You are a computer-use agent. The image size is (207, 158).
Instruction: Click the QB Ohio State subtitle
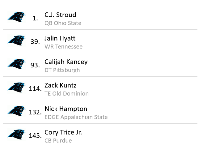pos(63,23)
